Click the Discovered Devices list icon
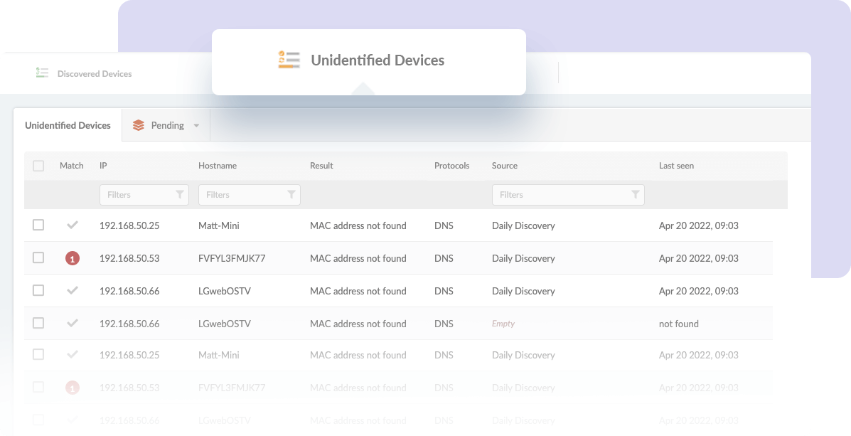Screen dimensions: 851x436 tap(42, 73)
